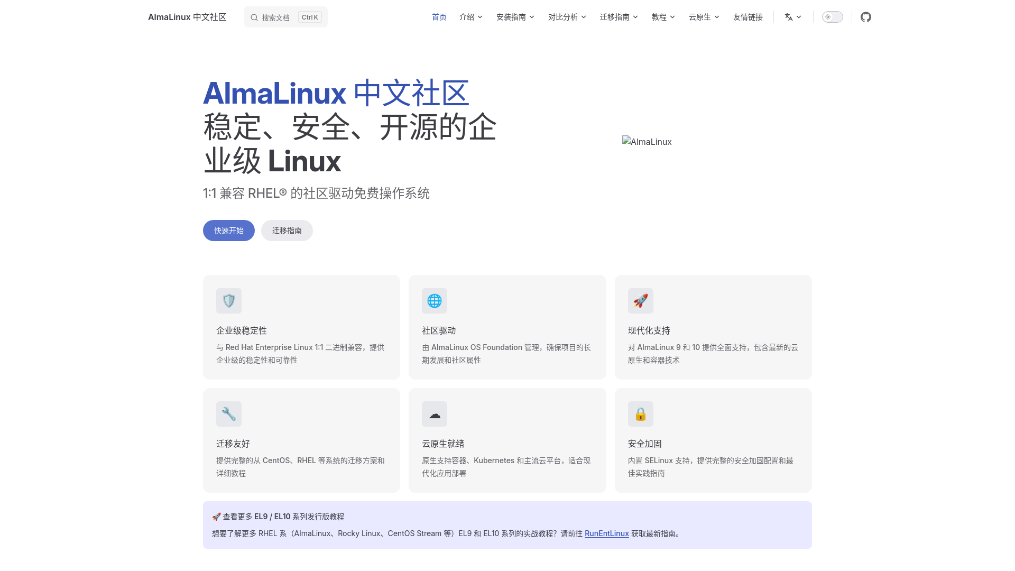Click the 内置 SELinux 支持 description text
Viewport: 1015px width, 571px height.
(x=710, y=467)
